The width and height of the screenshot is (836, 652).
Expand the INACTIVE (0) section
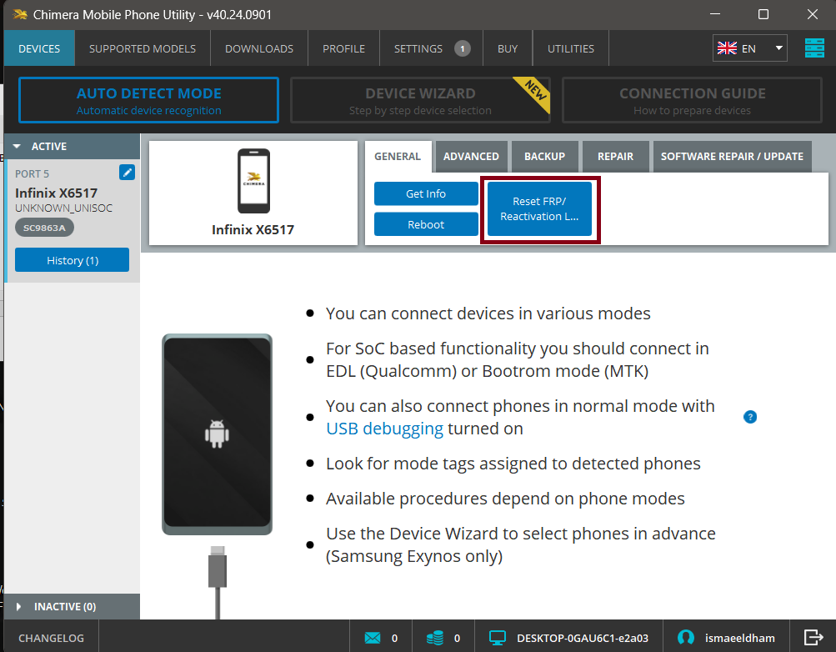point(18,607)
